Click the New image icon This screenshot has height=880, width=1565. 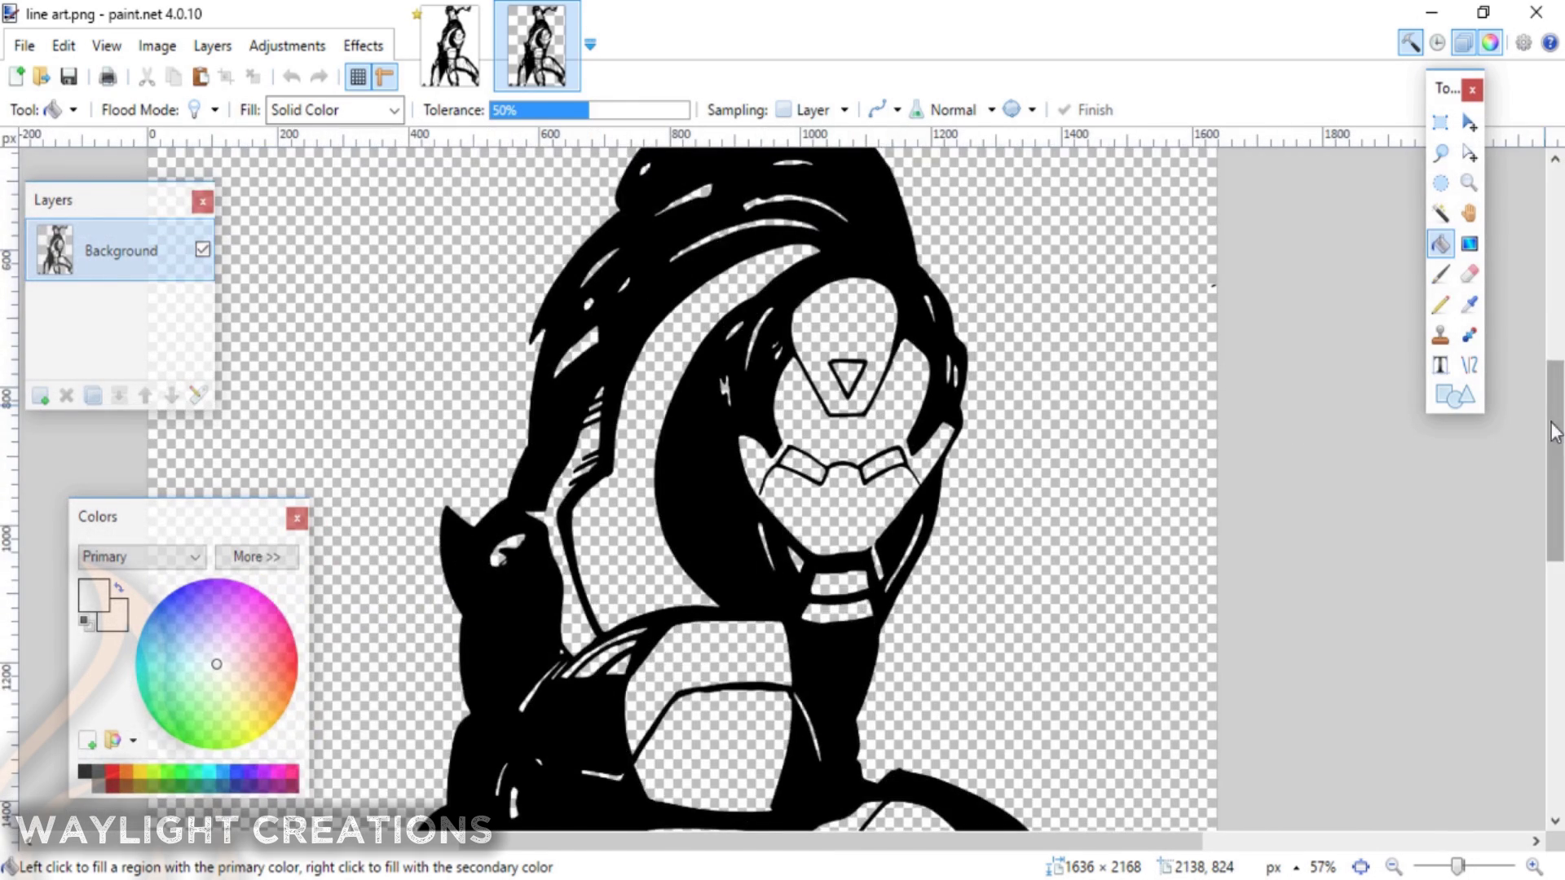pyautogui.click(x=16, y=77)
